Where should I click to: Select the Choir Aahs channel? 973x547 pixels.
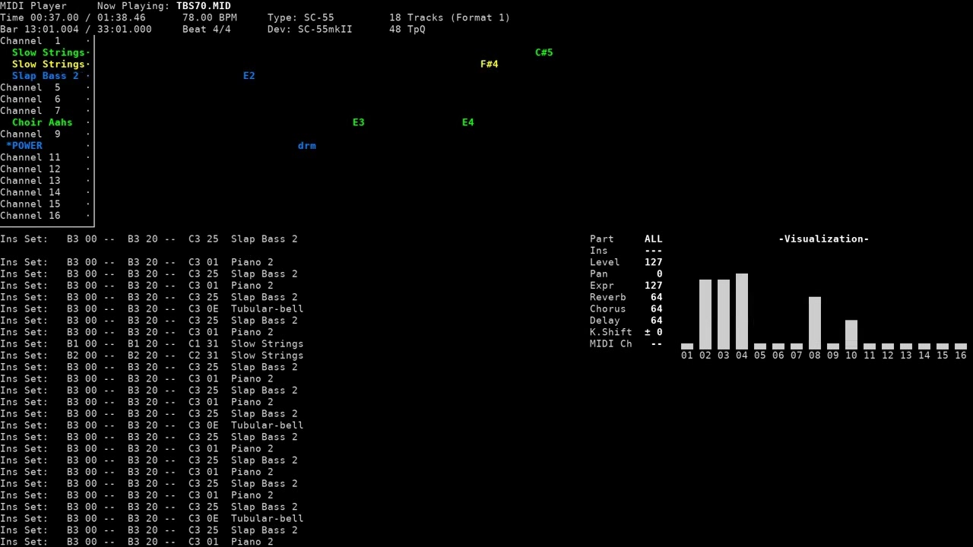pos(43,122)
